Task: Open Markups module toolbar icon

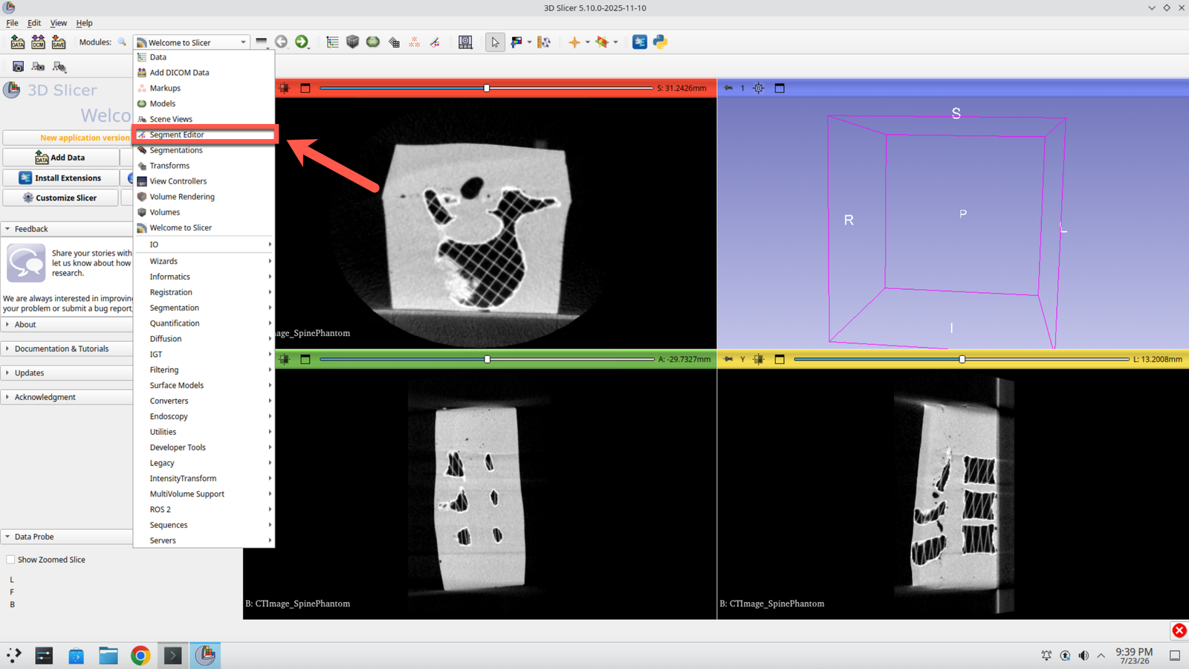Action: tap(415, 42)
